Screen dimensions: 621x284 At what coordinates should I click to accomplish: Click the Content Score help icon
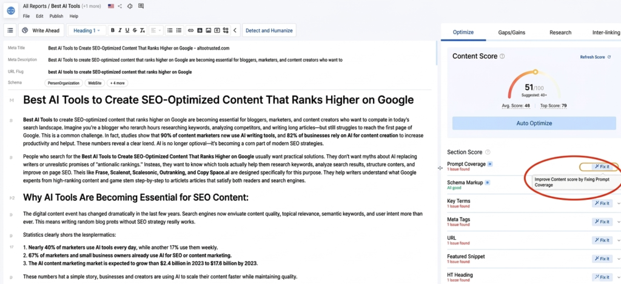point(502,56)
